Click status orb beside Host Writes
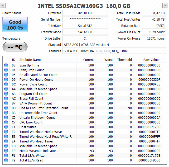This screenshot has height=167, width=169. pyautogui.click(x=6, y=127)
